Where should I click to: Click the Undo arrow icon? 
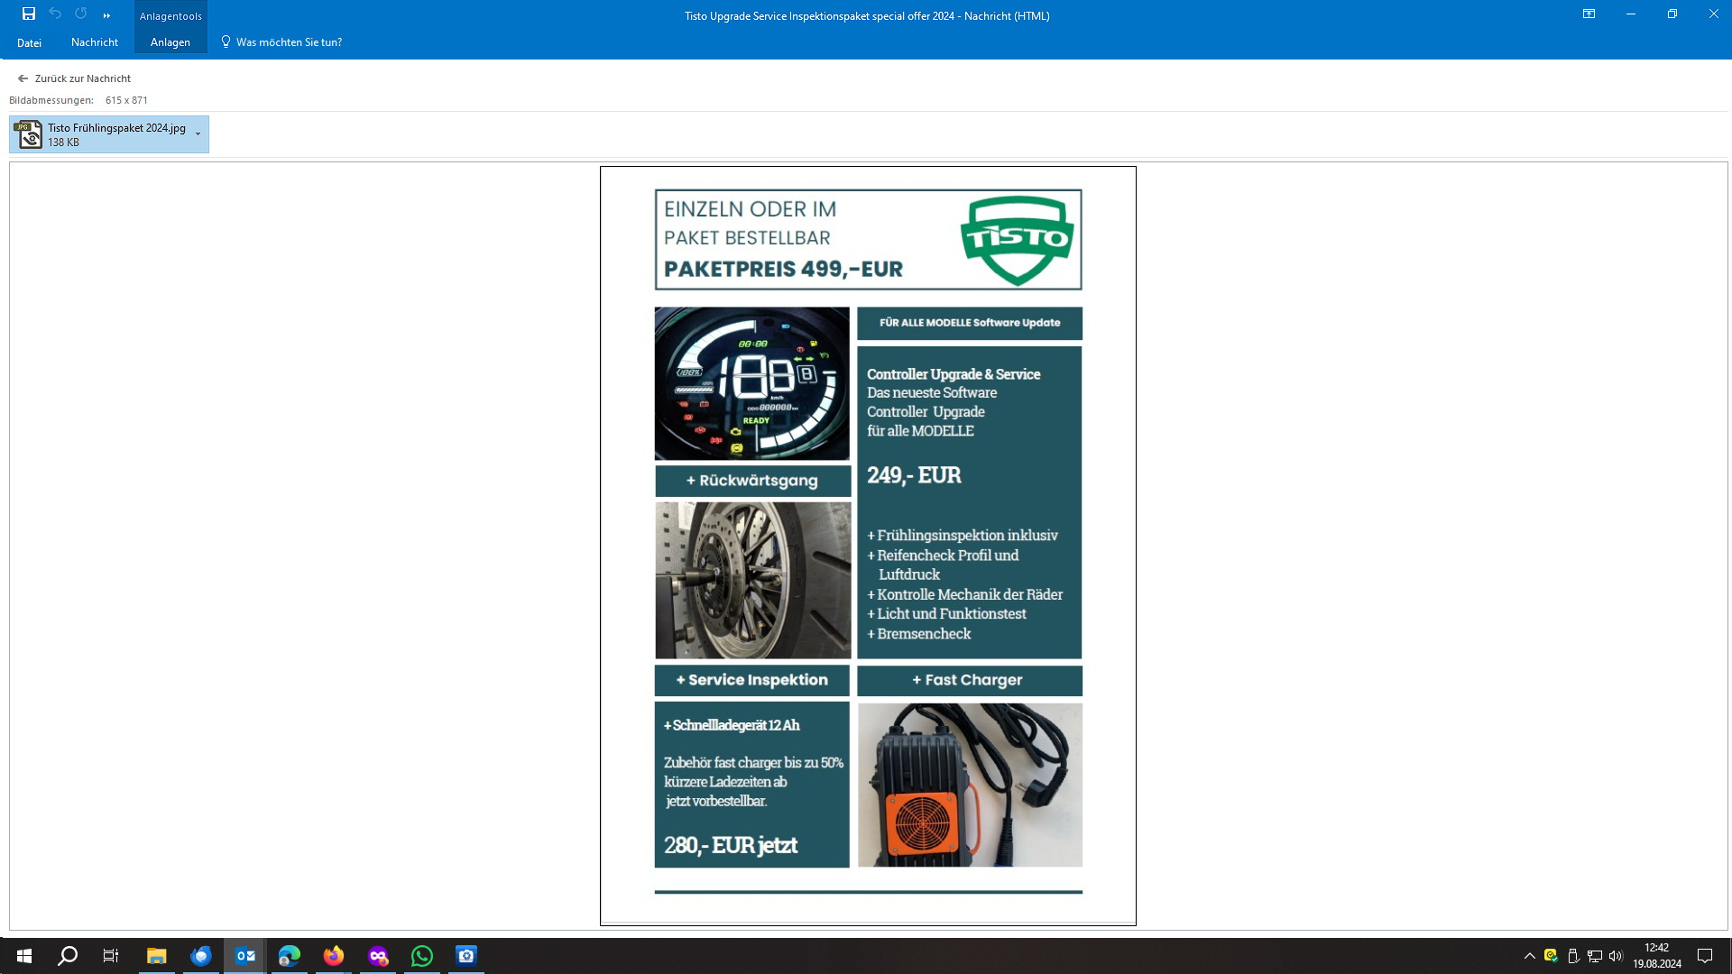click(x=55, y=14)
